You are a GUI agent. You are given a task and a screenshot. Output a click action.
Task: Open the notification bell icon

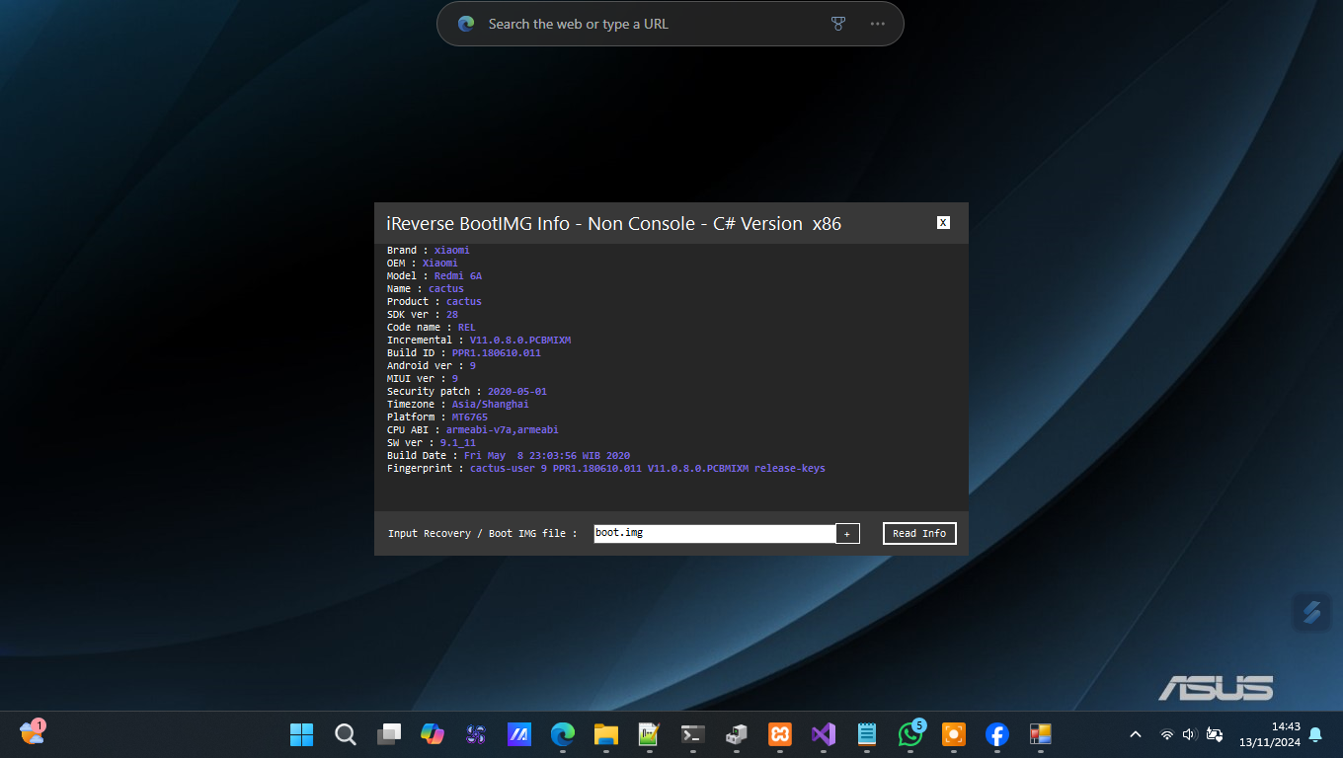[x=1315, y=734]
